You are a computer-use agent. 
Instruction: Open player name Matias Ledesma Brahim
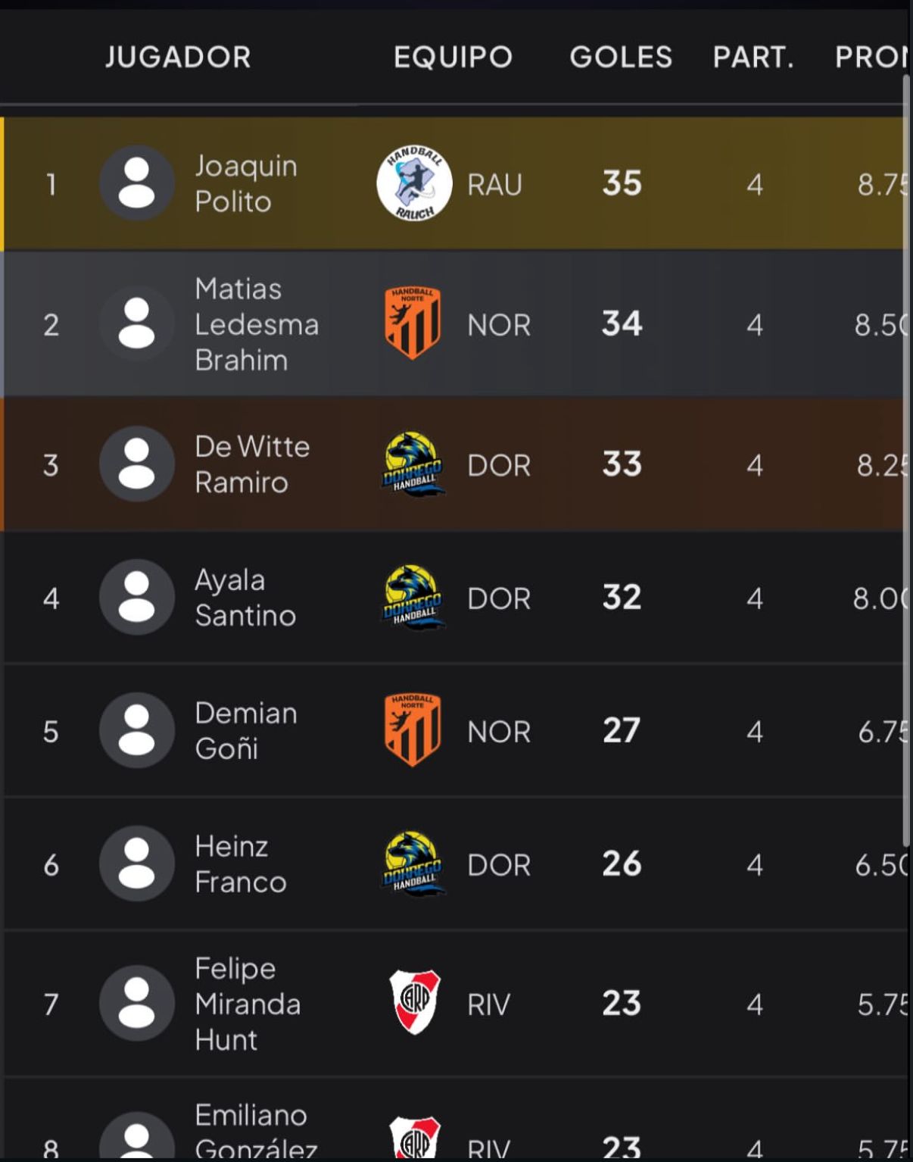click(256, 324)
